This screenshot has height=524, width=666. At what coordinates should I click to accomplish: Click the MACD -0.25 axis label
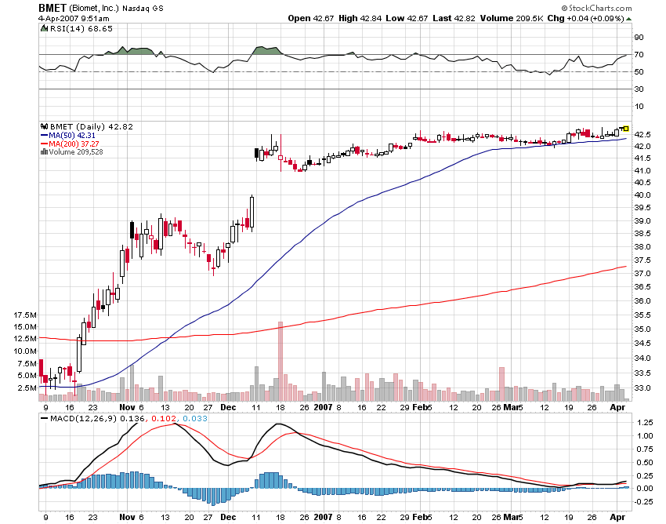[x=644, y=502]
